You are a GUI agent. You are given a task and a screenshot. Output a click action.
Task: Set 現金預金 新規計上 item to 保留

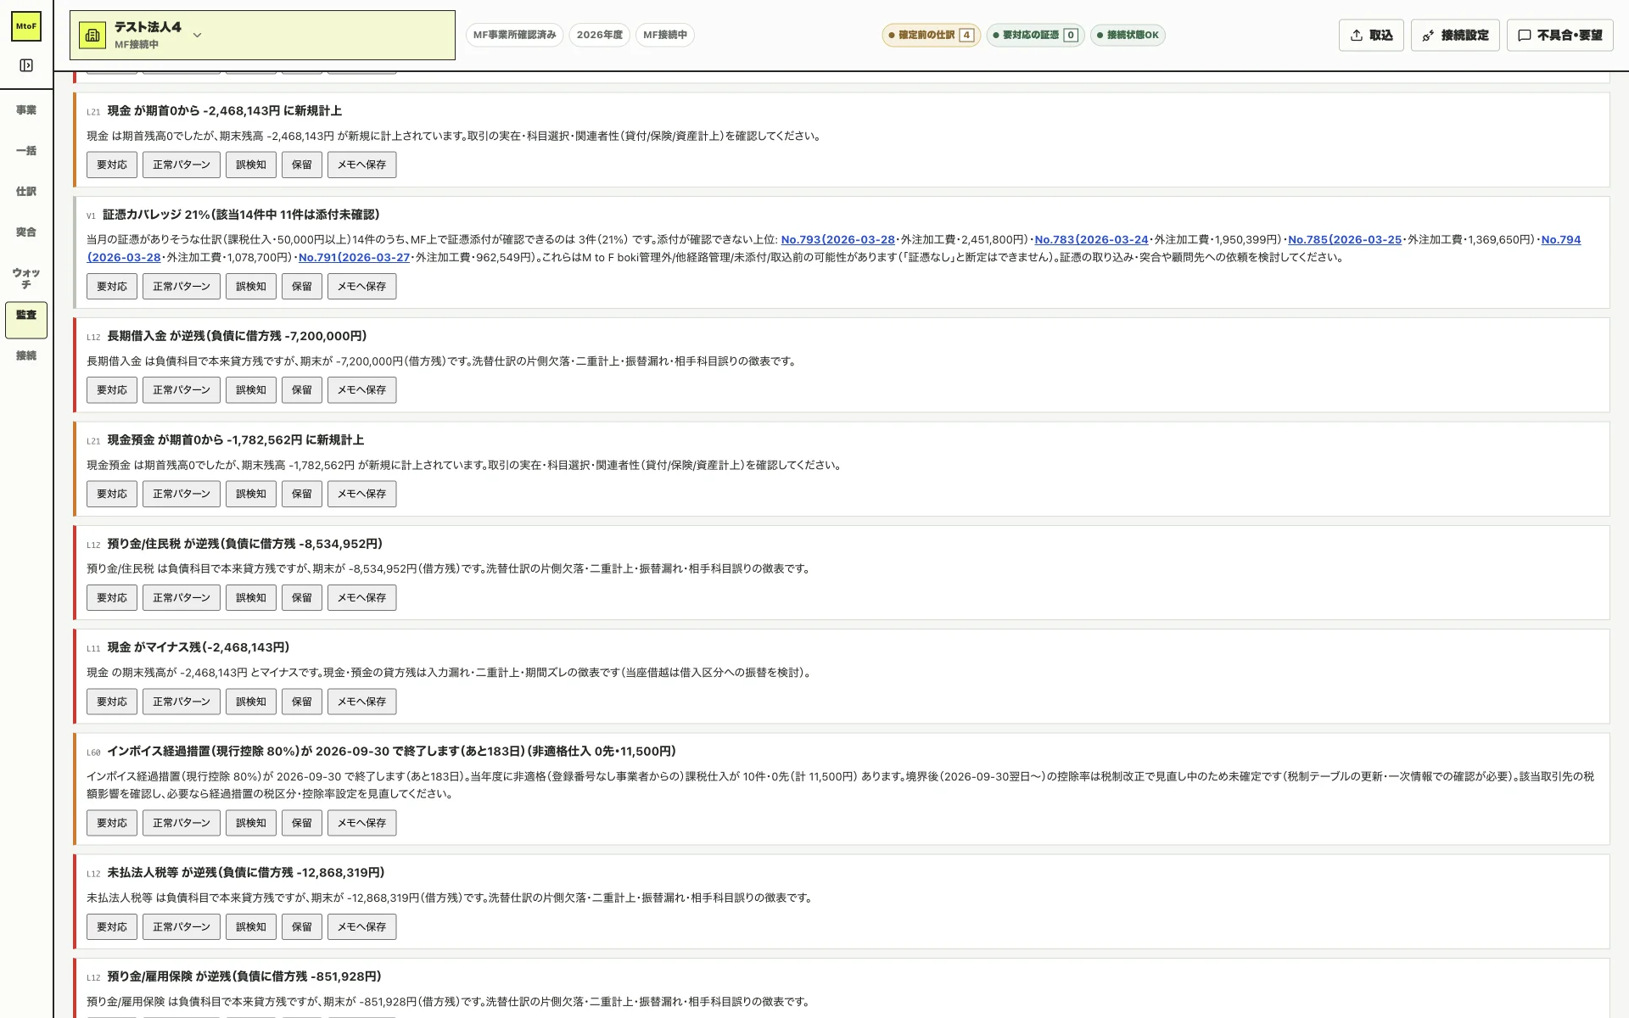coord(302,494)
